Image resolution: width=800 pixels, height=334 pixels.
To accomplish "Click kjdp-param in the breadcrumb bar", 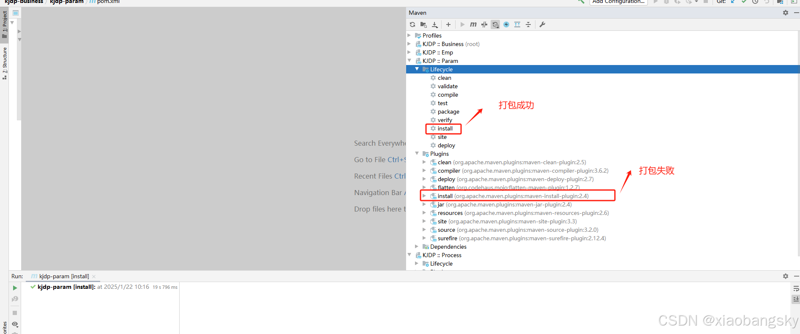I will 66,2.
